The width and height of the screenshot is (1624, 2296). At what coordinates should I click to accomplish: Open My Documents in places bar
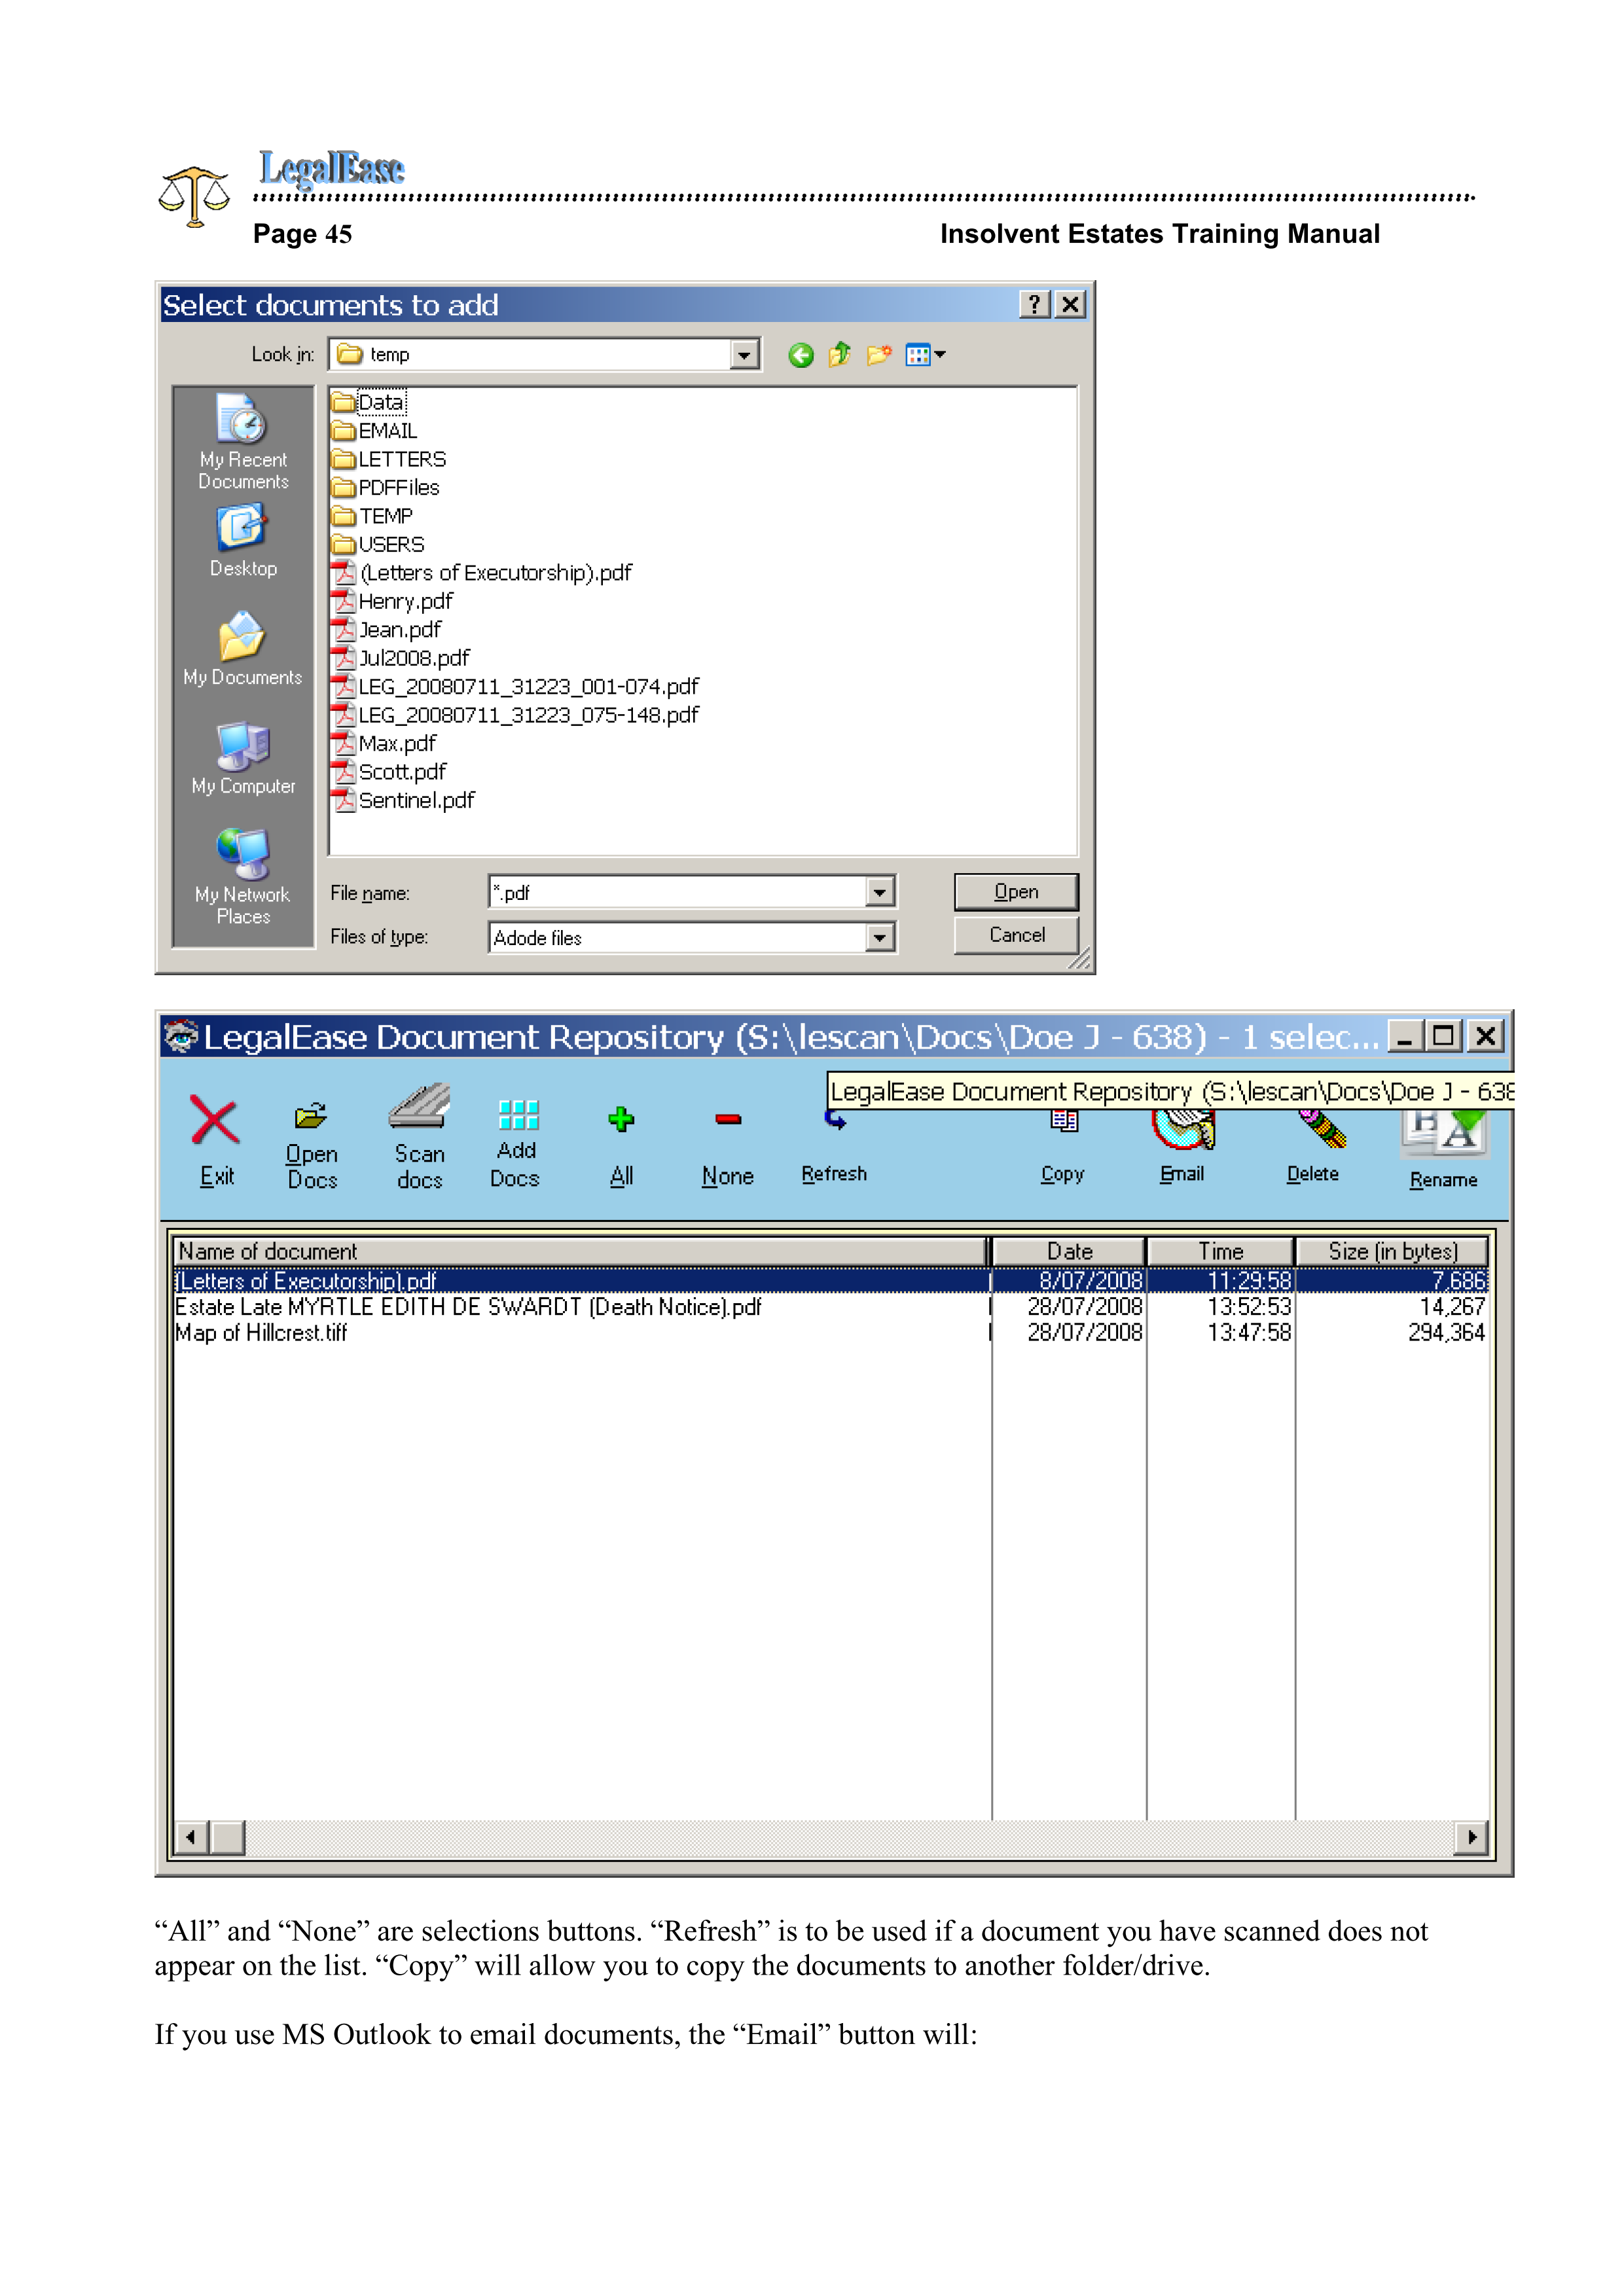[242, 649]
